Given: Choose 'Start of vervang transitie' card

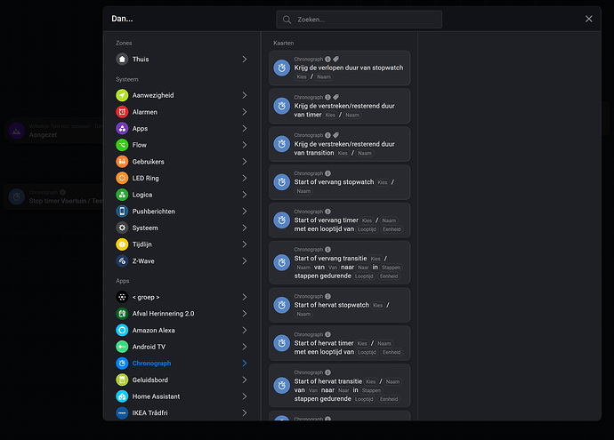Looking at the screenshot, I should (340, 263).
